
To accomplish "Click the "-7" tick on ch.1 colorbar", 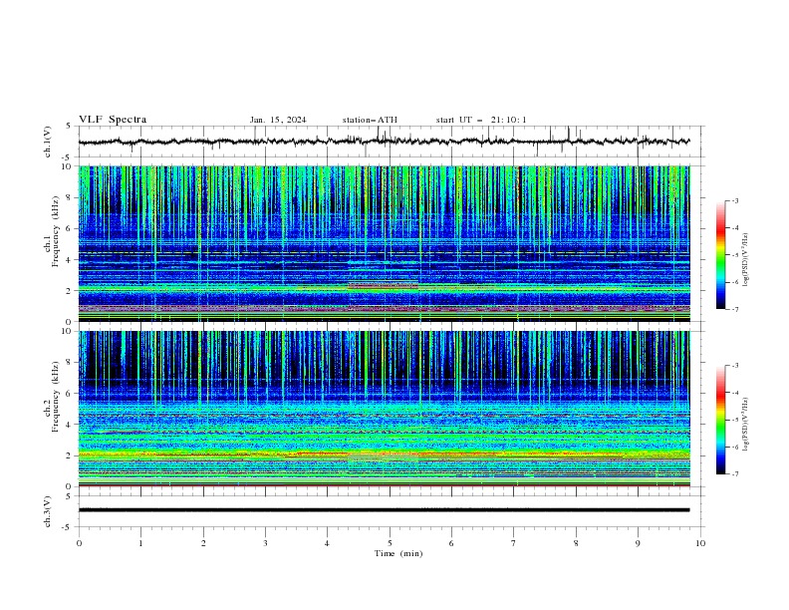I will (x=735, y=309).
